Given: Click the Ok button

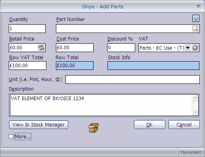Looking at the screenshot, I should coord(149,125).
